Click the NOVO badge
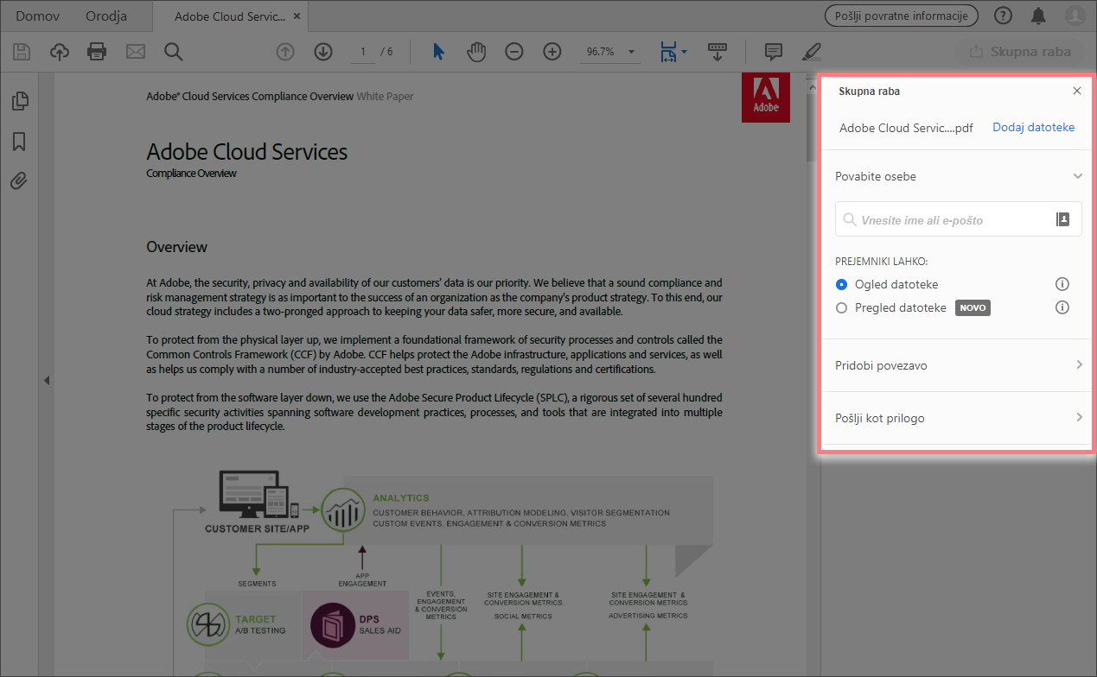This screenshot has height=677, width=1097. coord(973,307)
